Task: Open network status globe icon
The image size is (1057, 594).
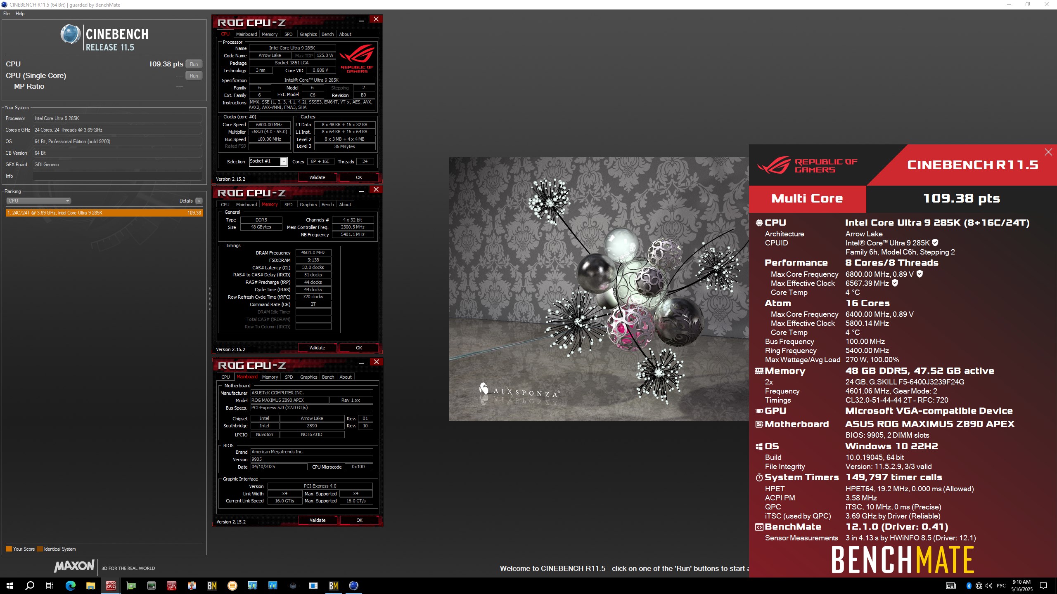Action: click(979, 585)
